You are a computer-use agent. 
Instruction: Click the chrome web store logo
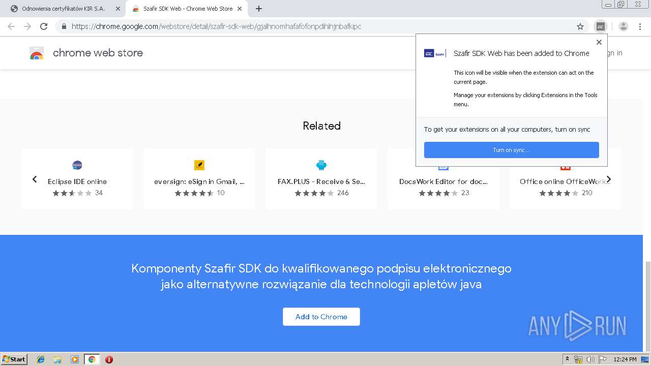point(37,53)
